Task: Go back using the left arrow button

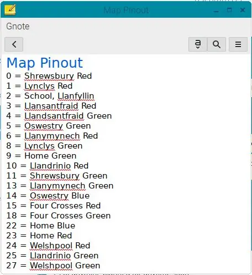Action: 14,44
